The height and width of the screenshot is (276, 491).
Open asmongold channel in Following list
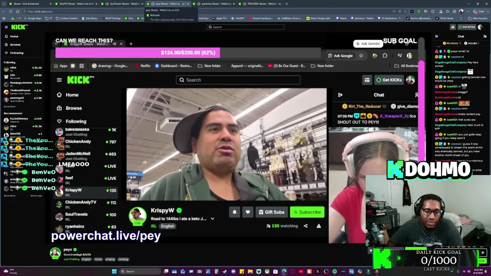pos(23,99)
